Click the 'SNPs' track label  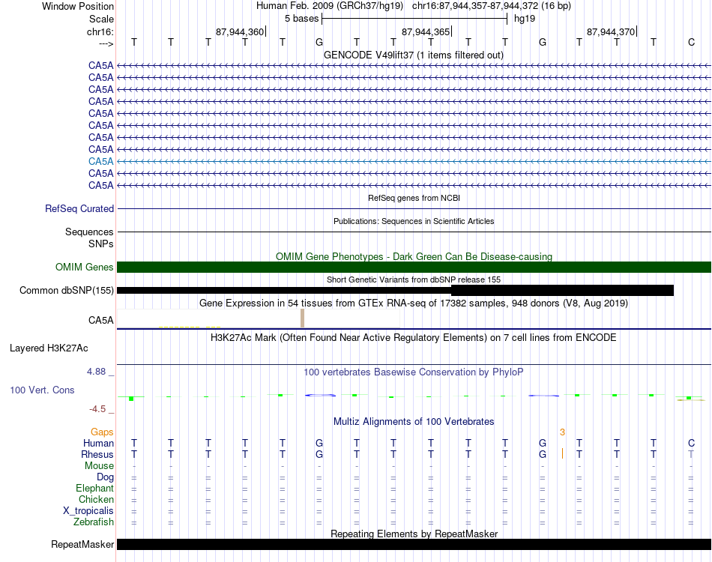[101, 244]
